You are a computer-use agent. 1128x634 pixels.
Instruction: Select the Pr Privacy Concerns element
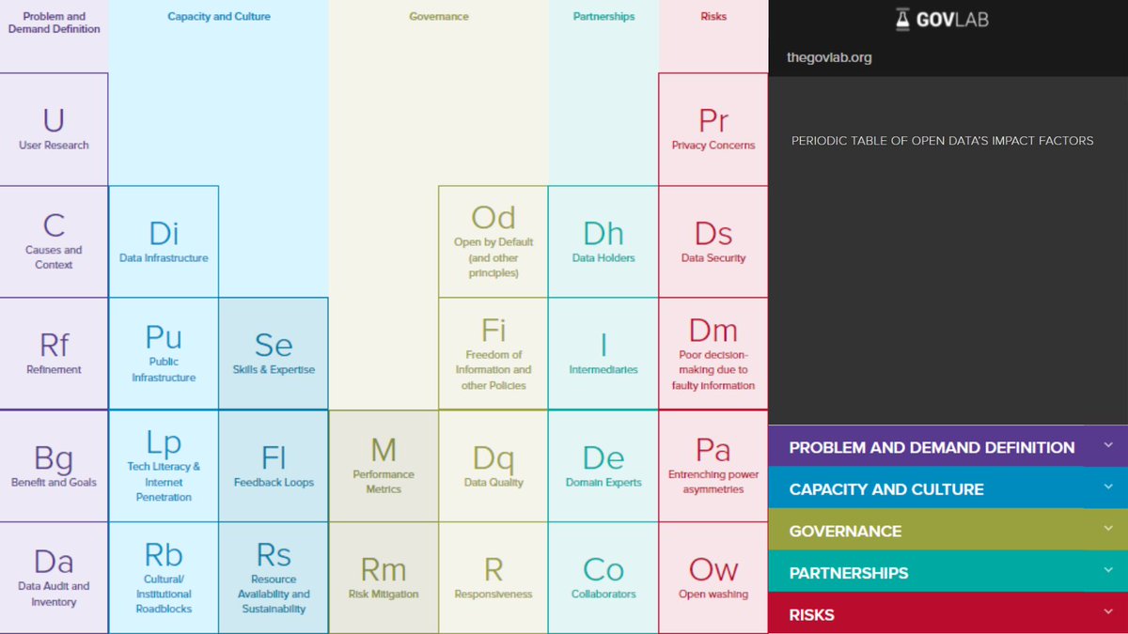(x=713, y=127)
